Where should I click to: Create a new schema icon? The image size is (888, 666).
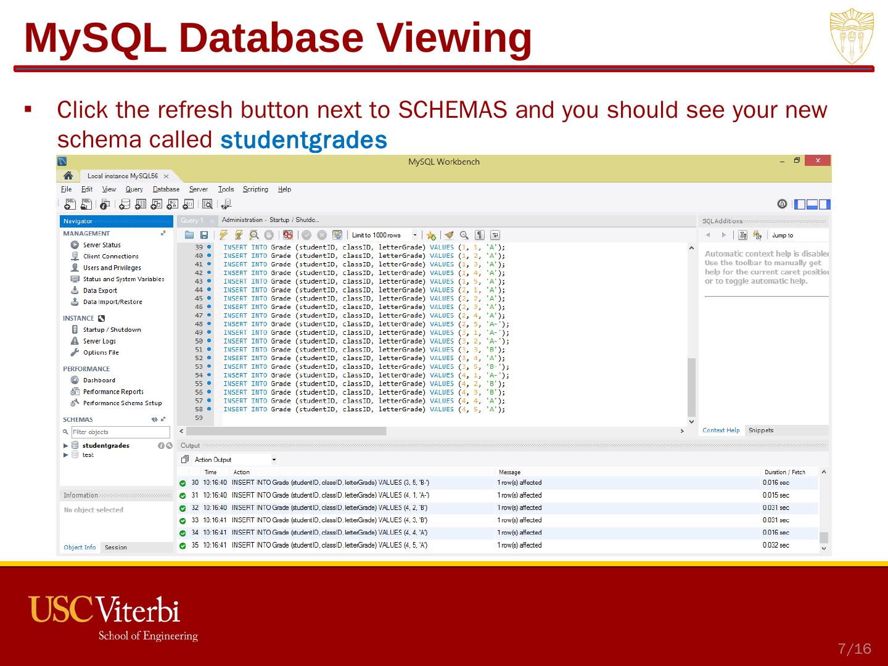[x=125, y=204]
